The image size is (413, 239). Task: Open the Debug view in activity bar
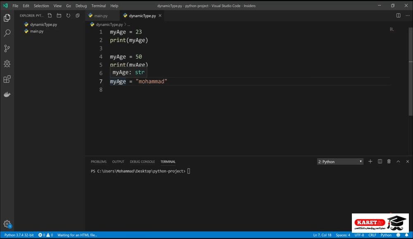(7, 63)
